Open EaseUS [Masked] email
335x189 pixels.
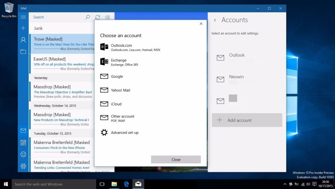pos(62,64)
